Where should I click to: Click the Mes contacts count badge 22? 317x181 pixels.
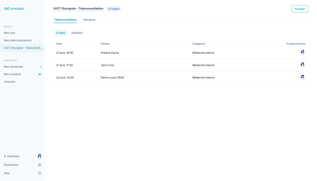coord(40,74)
